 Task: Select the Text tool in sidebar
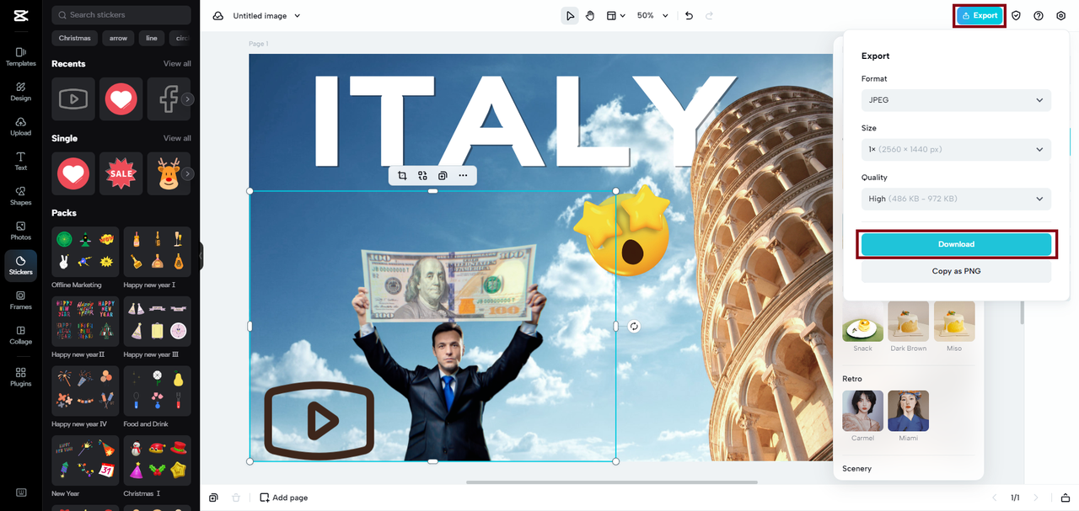(20, 161)
